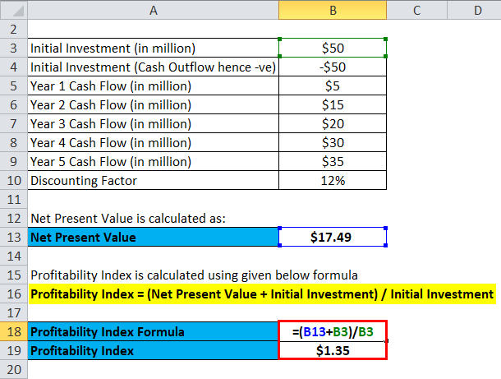The height and width of the screenshot is (379, 501).
Task: Select 'Year 5 Cash Flow (in million)' cell
Action: pos(153,161)
